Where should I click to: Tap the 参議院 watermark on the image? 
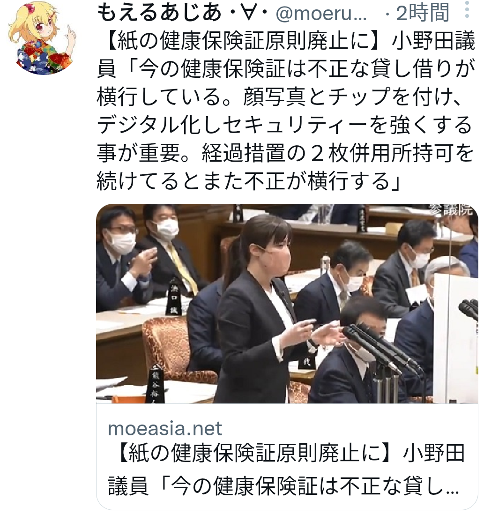(x=450, y=209)
